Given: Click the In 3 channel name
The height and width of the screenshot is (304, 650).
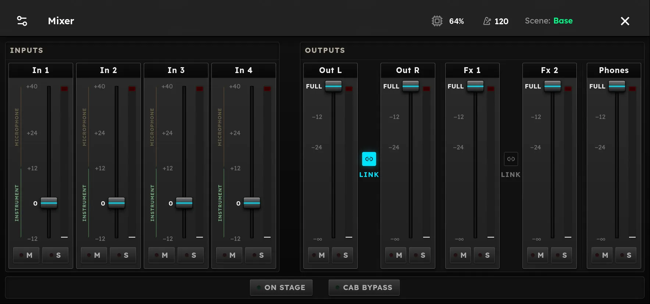Looking at the screenshot, I should click(176, 70).
